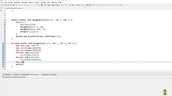Screen dimensions: 172x96
Task: Select the Console tab
Action: [35, 75]
